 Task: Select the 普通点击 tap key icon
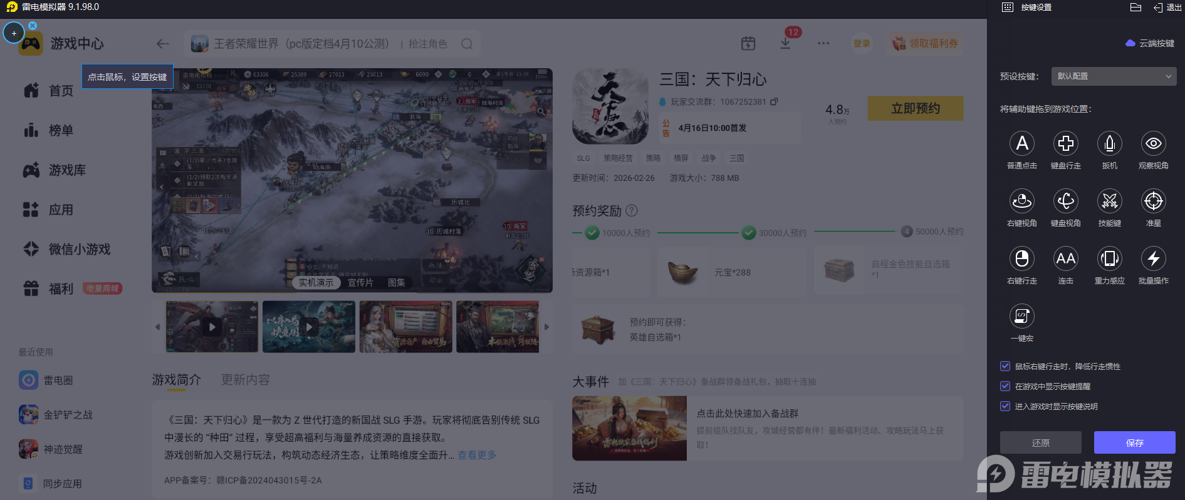coord(1022,143)
